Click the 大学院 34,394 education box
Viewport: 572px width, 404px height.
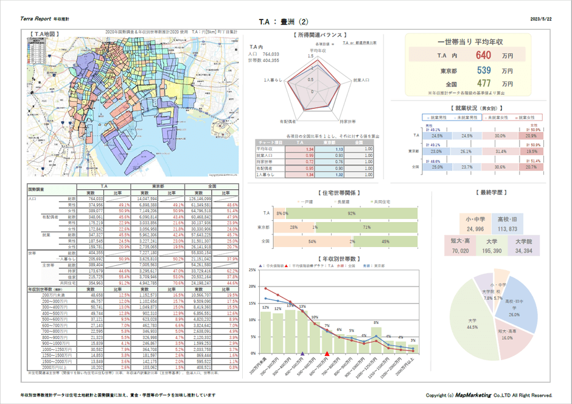[x=528, y=245]
